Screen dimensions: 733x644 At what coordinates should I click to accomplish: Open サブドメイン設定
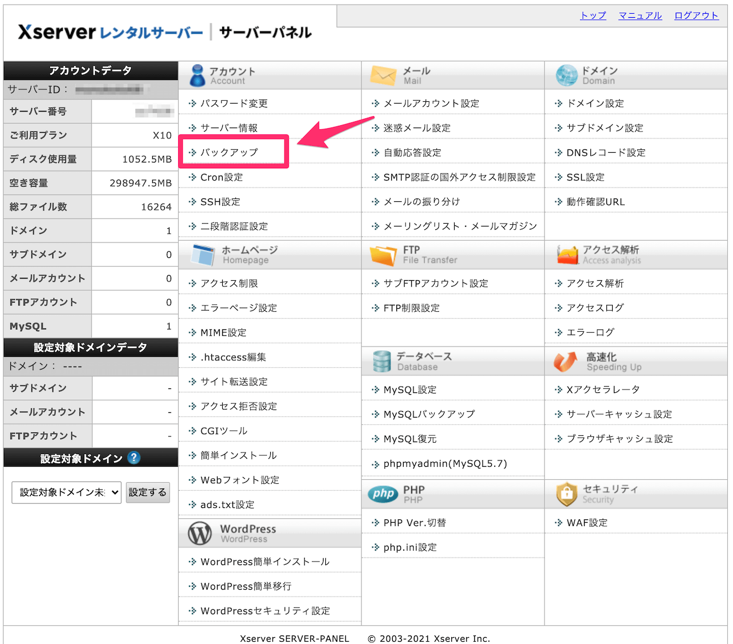[605, 128]
